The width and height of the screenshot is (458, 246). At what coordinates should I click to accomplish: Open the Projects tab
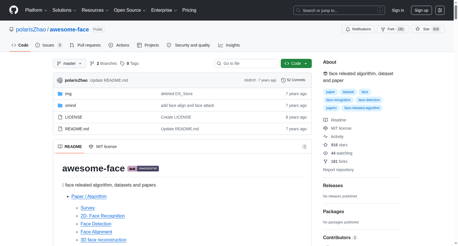[148, 45]
